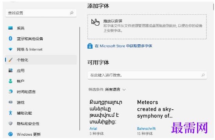This screenshot has height=140, width=215.
Task: Open 系统 settings page
Action: point(41,28)
